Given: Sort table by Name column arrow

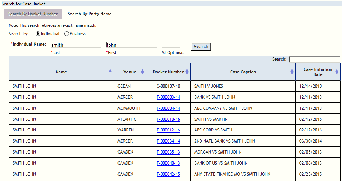Looking at the screenshot, I should click(x=110, y=71).
